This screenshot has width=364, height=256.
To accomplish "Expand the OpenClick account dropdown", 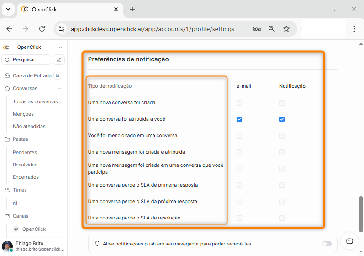I will [60, 47].
